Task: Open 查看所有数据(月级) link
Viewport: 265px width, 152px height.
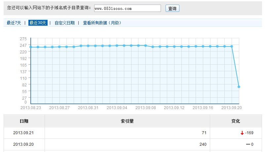Action: [102, 23]
